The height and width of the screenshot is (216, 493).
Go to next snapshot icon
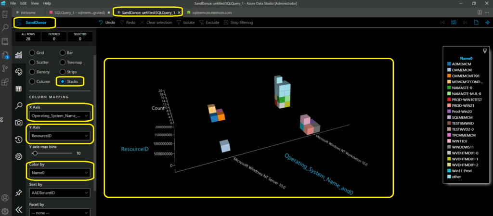(x=465, y=23)
